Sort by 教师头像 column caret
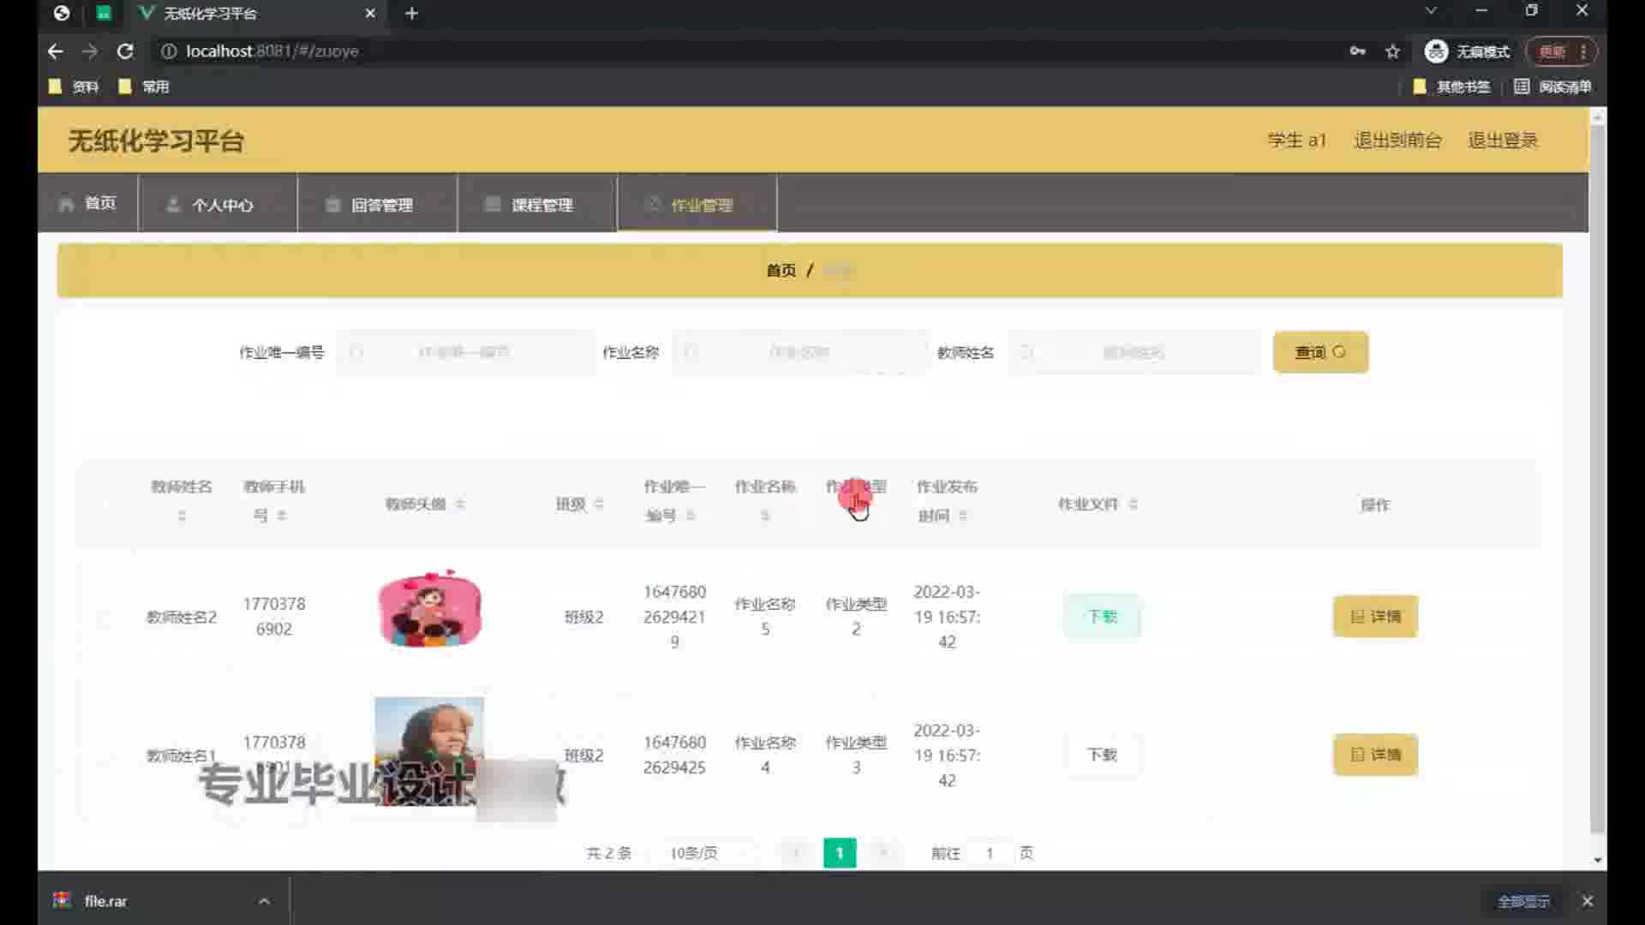Viewport: 1645px width, 925px height. coord(460,504)
